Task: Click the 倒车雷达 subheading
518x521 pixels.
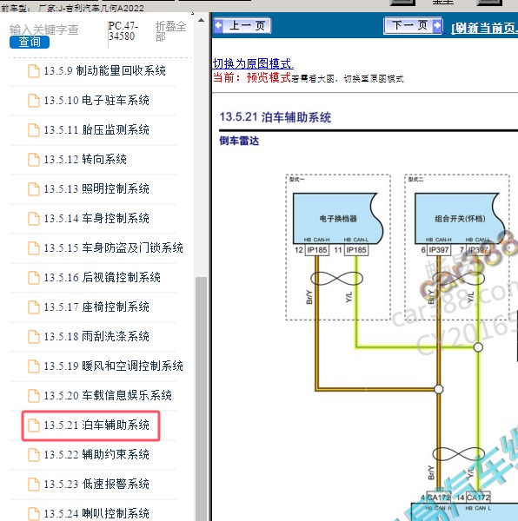Action: pos(239,141)
